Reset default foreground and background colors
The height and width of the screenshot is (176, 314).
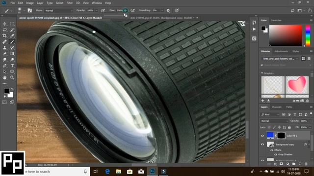(x=5, y=97)
